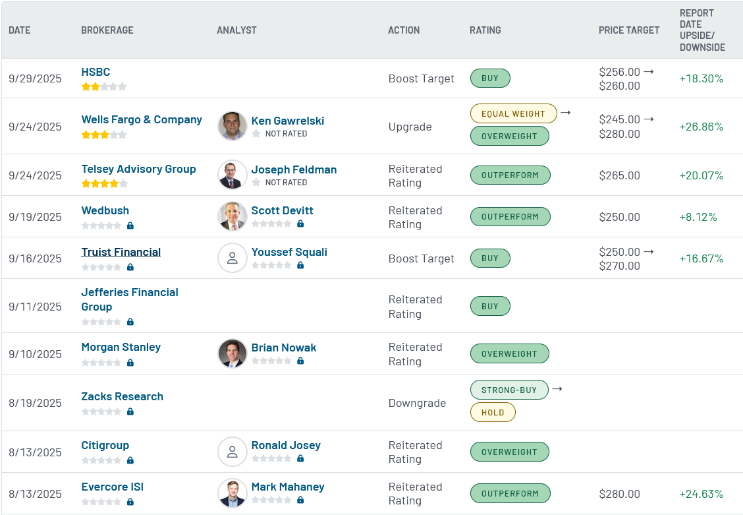Image resolution: width=743 pixels, height=515 pixels.
Task: Open the Zacks Research link
Action: 123,396
